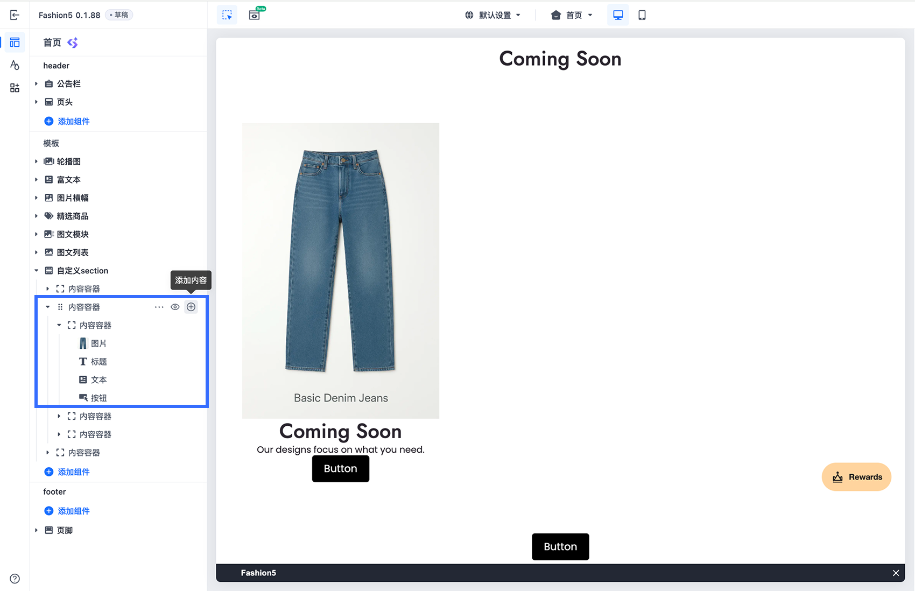This screenshot has height=591, width=915.
Task: Collapse the 自定义section tree item
Action: pos(37,271)
